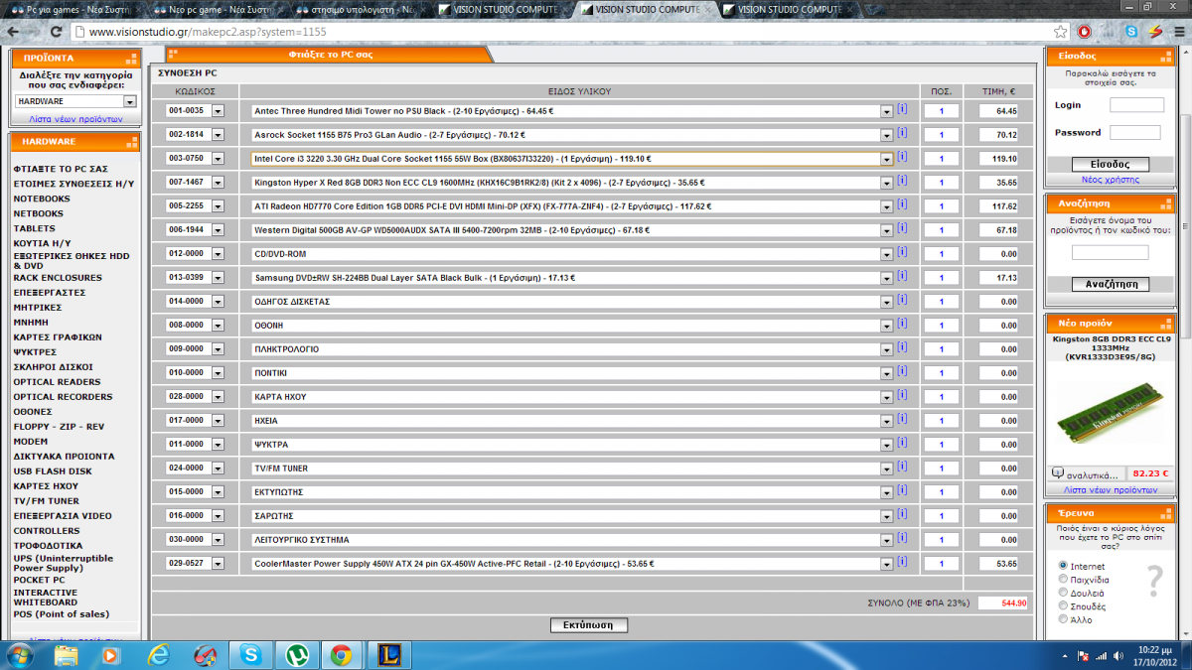The height and width of the screenshot is (670, 1192).
Task: Select the Παιχνίδια survey option
Action: click(x=1064, y=579)
